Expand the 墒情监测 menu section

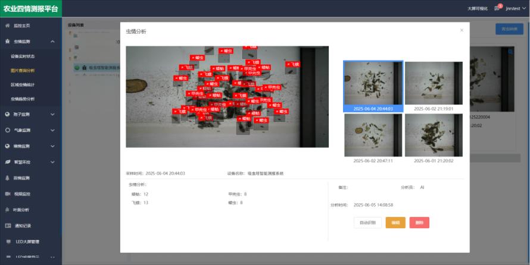[52, 146]
